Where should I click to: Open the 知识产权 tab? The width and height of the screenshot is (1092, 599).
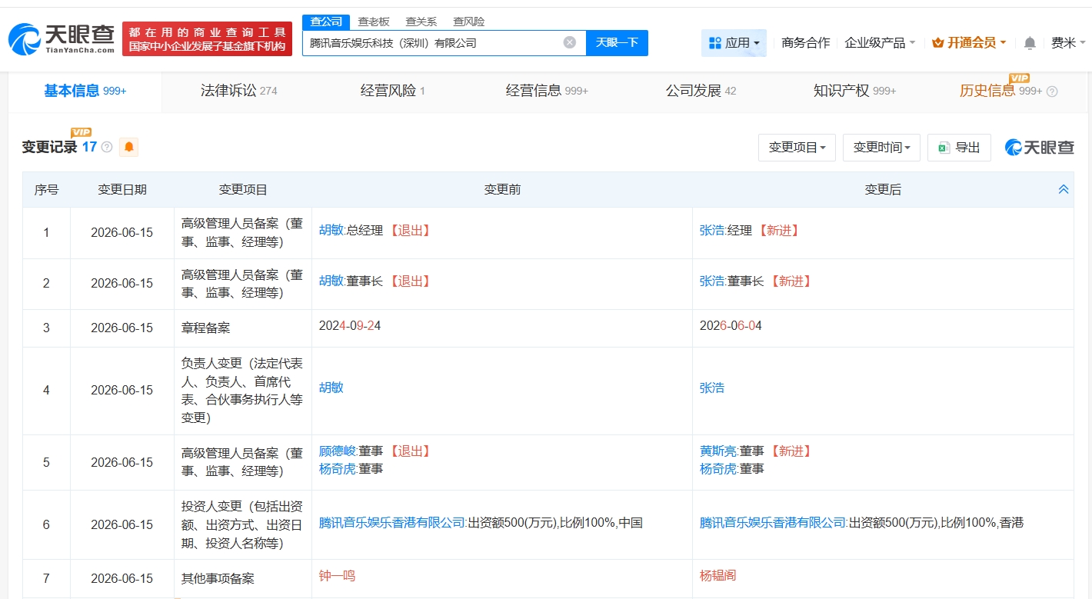[854, 92]
